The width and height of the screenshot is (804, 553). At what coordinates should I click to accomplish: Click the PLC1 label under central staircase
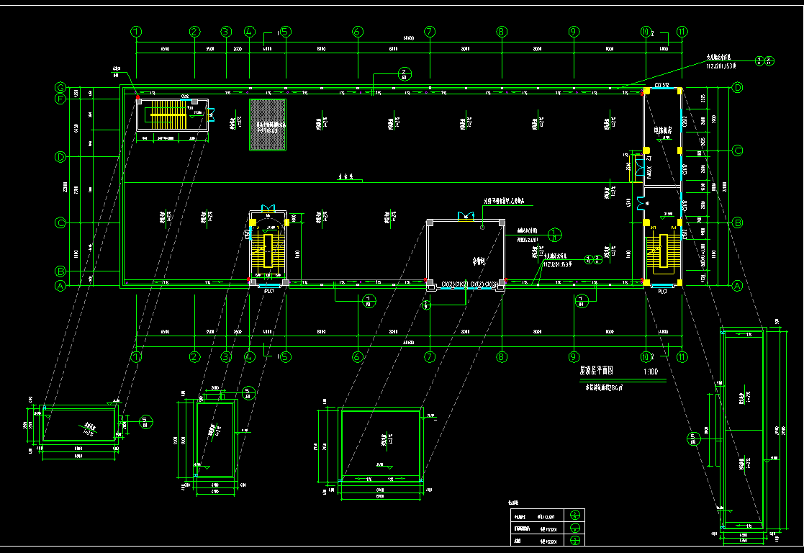coord(269,292)
